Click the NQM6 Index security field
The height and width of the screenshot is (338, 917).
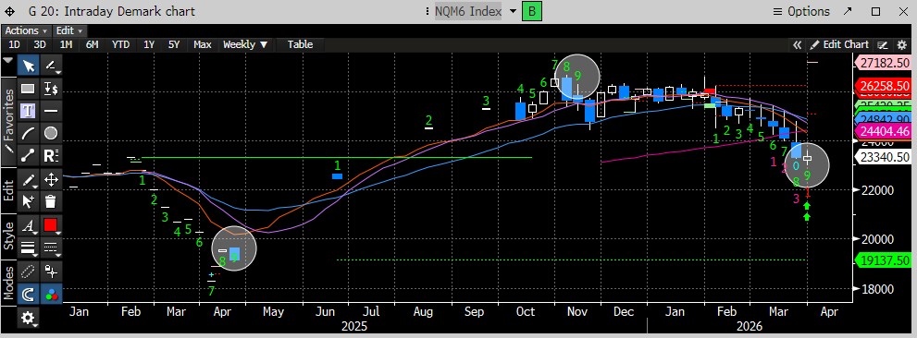[x=468, y=11]
